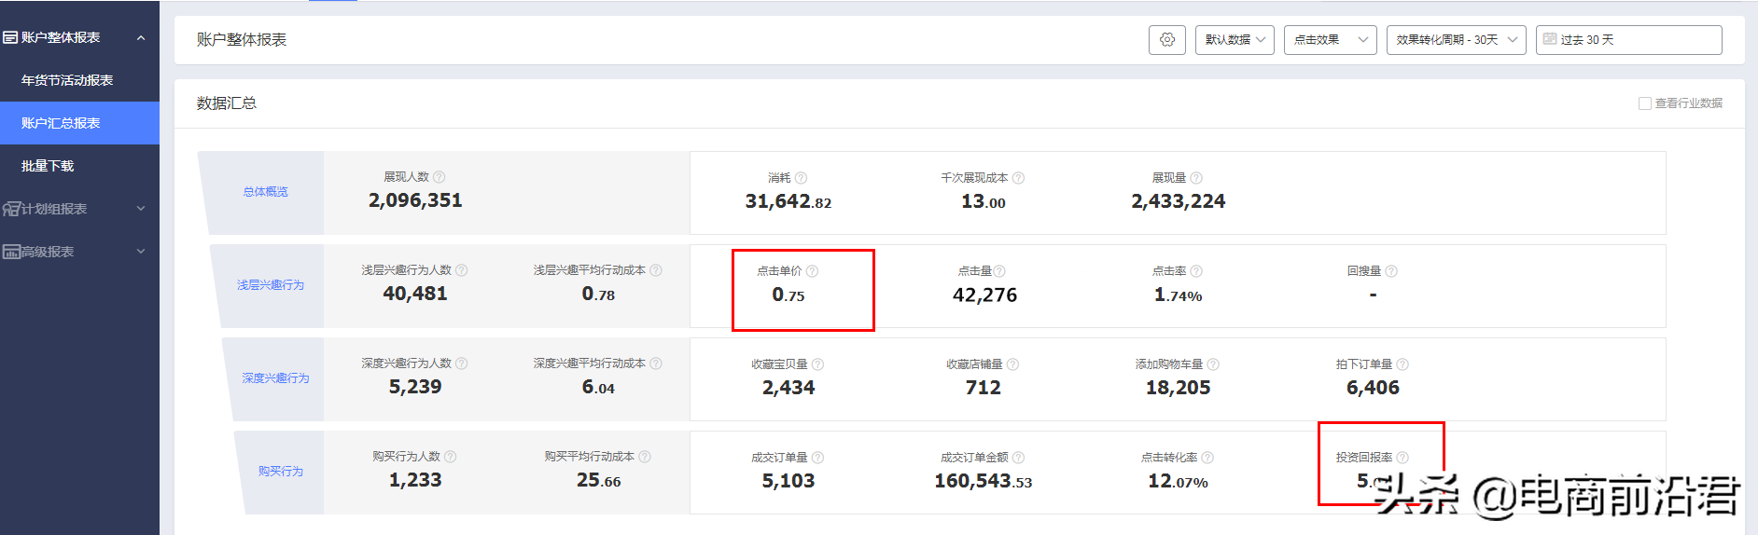
Task: Click help icon next to 收藏店铺量
Action: (1012, 364)
